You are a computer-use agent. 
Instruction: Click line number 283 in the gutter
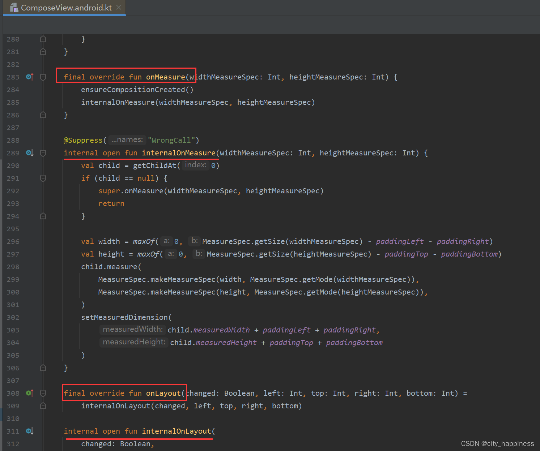tap(13, 77)
